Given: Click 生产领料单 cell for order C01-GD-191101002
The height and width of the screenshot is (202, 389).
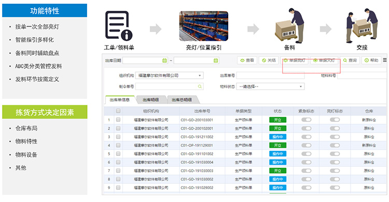Looking at the screenshot, I should click(x=243, y=154).
